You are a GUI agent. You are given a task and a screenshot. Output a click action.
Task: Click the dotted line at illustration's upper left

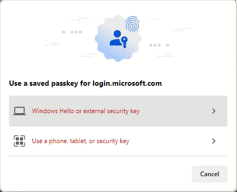[x=78, y=19]
